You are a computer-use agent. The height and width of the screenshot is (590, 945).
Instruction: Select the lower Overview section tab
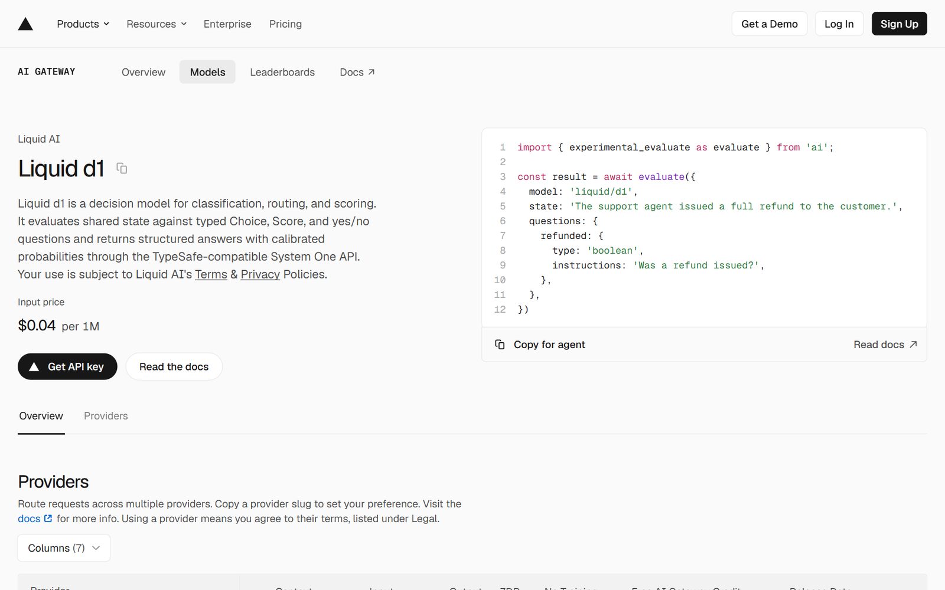click(x=41, y=416)
